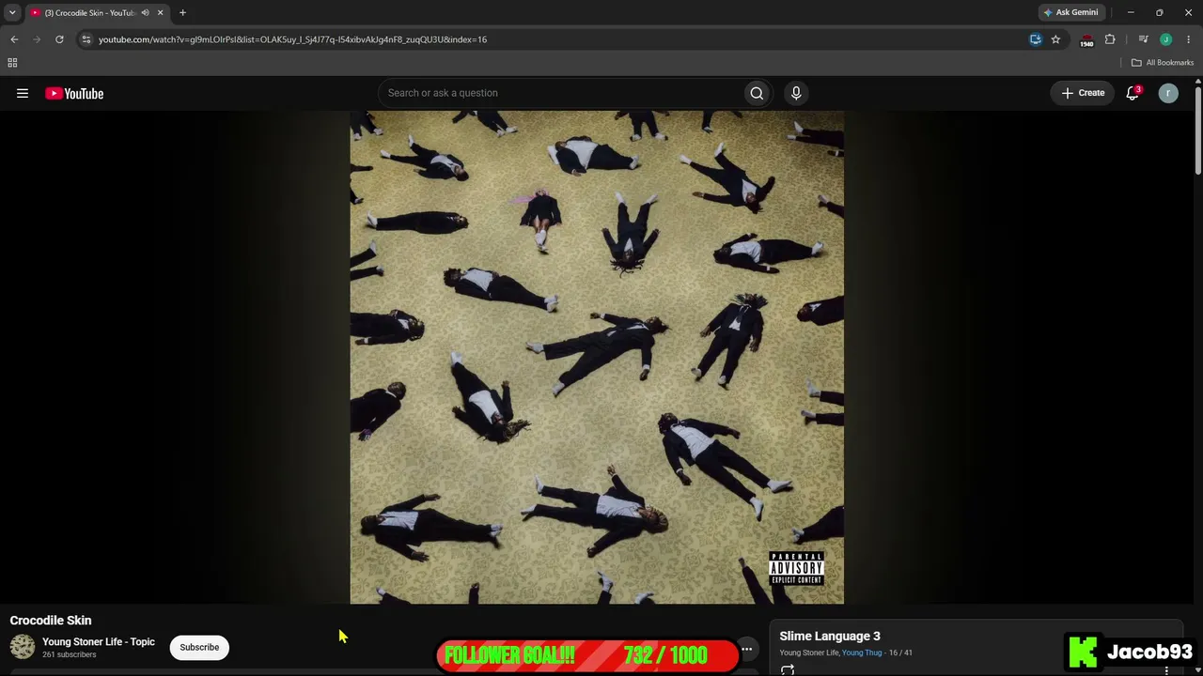Open the Young Thug link in the playlist panel
The image size is (1203, 676).
tap(862, 653)
